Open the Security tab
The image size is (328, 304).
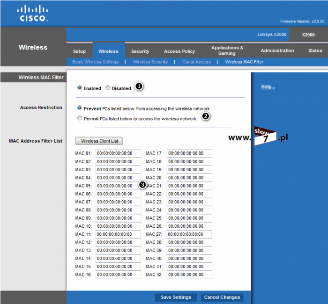(x=140, y=51)
